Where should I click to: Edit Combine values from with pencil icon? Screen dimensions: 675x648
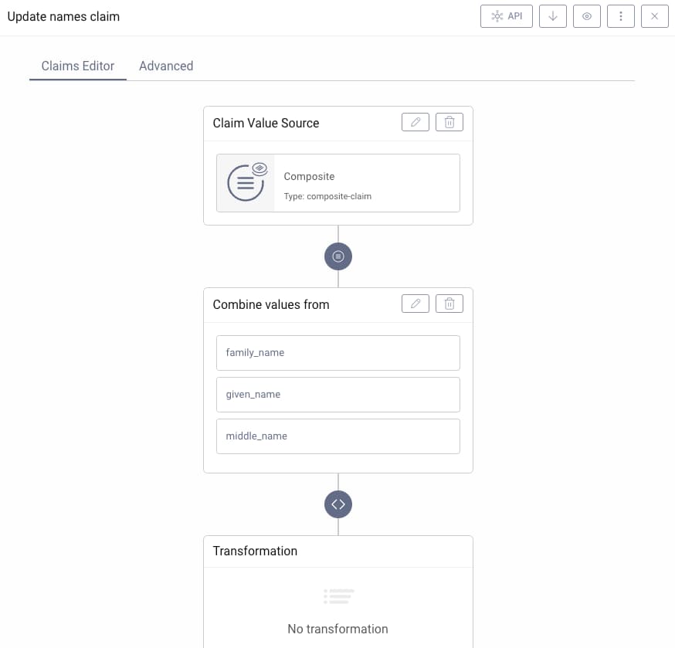coord(416,304)
